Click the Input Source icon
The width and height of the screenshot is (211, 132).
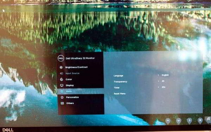[x=61, y=74]
